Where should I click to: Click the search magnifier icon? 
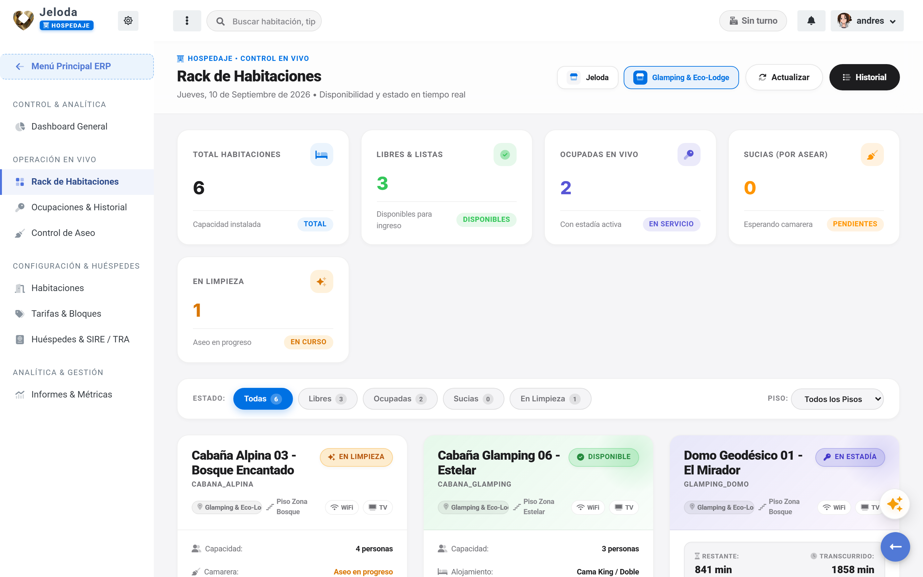click(220, 21)
